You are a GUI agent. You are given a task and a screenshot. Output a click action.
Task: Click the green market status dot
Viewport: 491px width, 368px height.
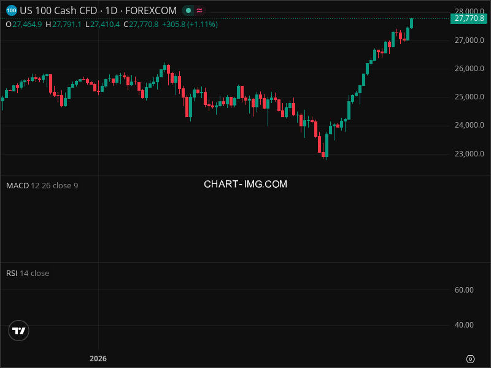tap(188, 10)
